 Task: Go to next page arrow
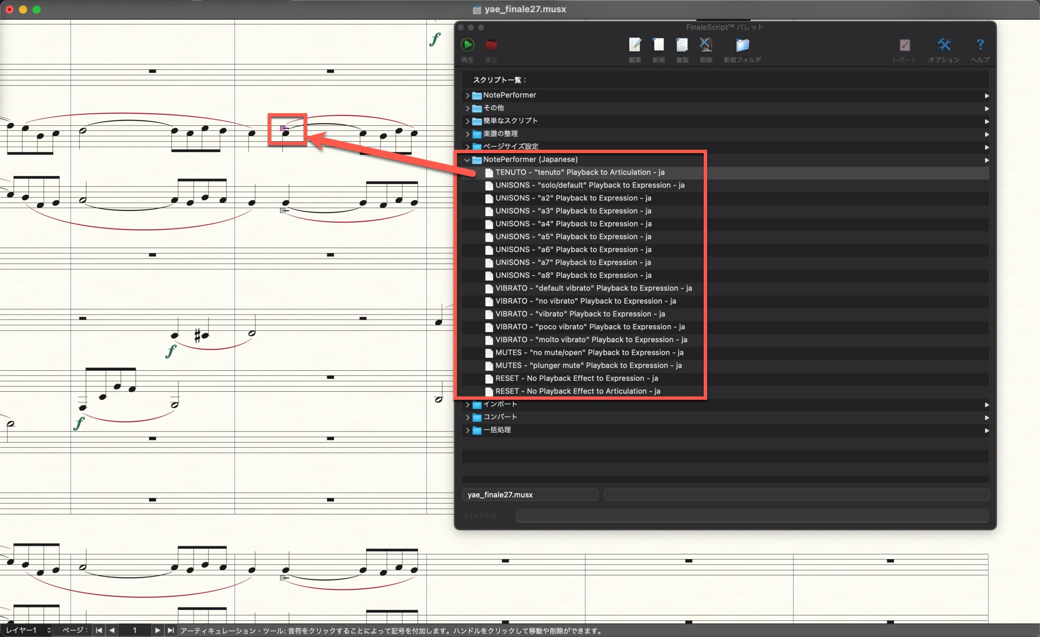157,630
